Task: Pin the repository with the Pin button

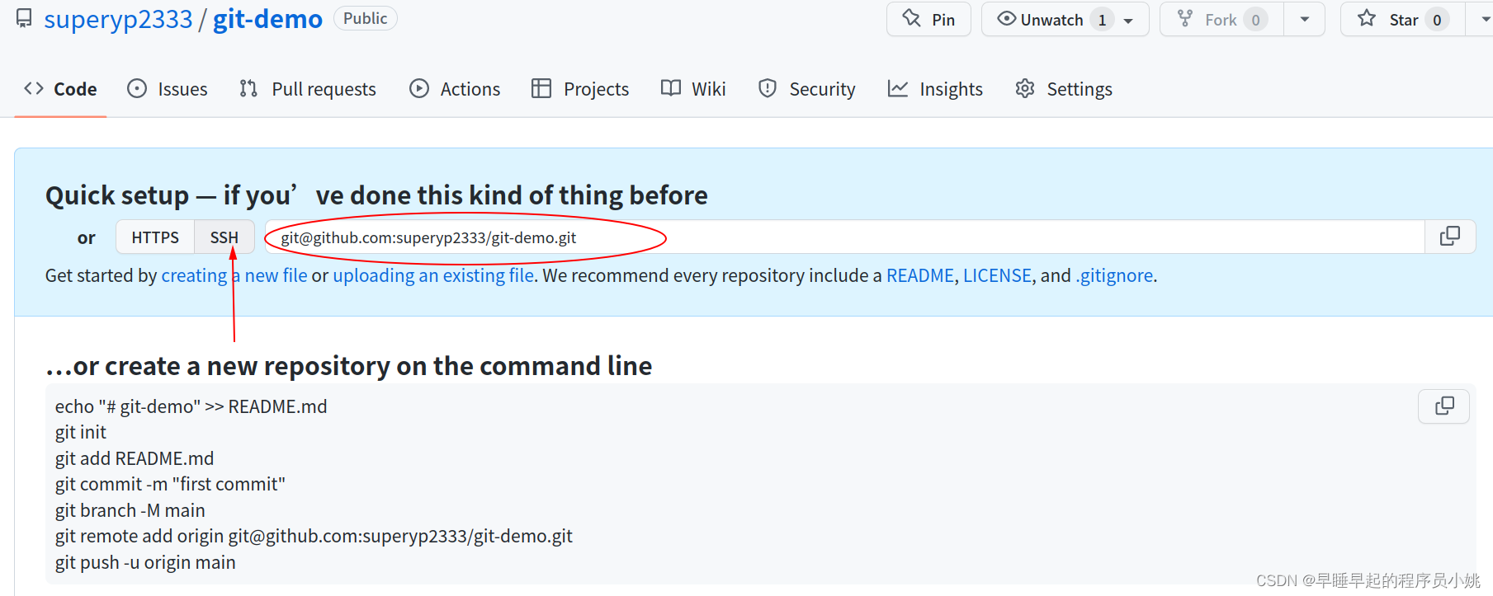Action: point(928,19)
